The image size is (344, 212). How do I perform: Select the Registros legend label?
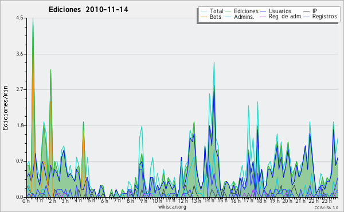[325, 17]
